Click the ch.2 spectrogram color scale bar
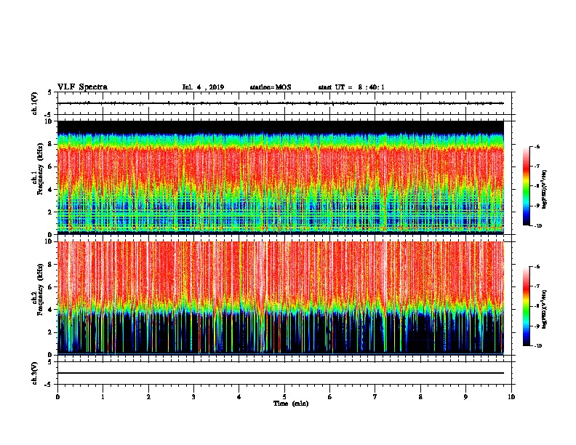Screen dimensions: 576x445 click(526, 306)
